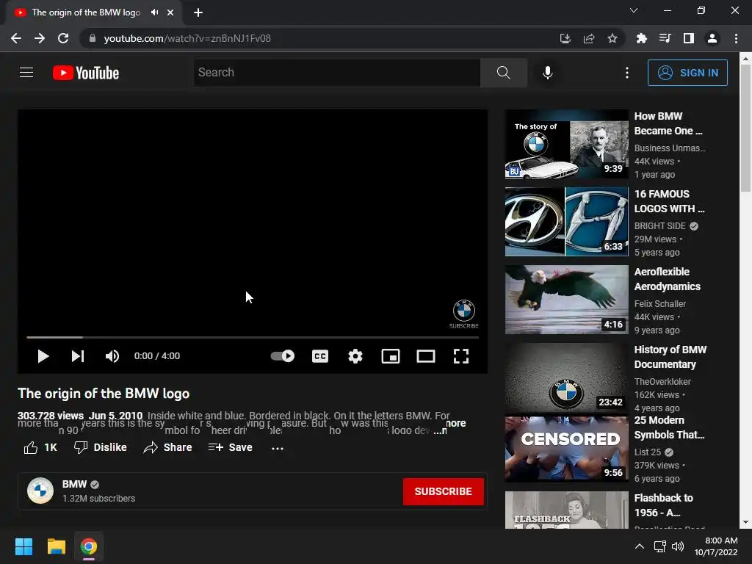This screenshot has width=752, height=564.
Task: Click the Dislike button
Action: tap(101, 447)
